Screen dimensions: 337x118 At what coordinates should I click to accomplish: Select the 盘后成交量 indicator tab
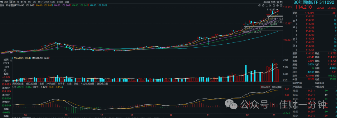102,84
